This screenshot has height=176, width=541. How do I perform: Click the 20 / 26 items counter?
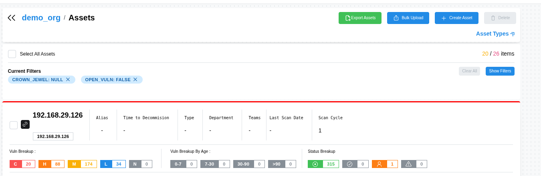498,54
